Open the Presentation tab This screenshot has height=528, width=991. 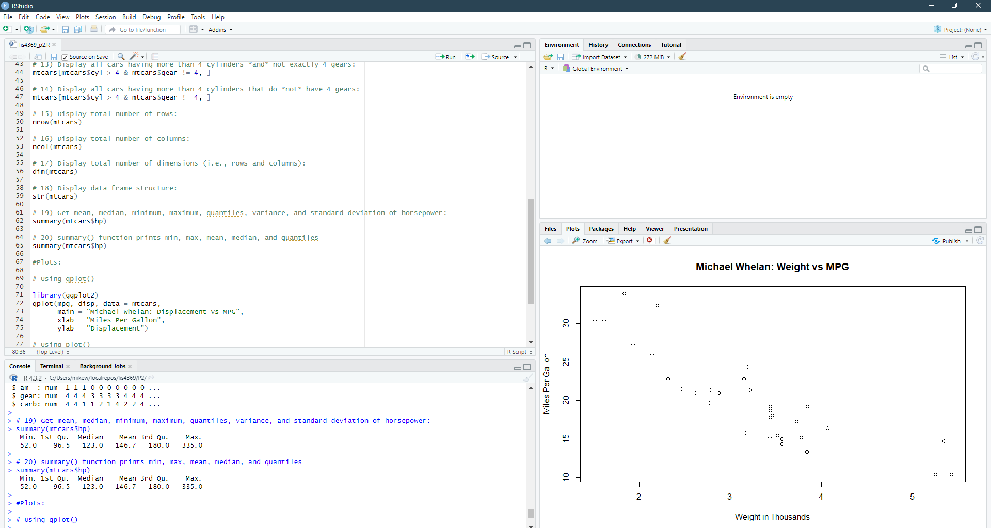coord(691,229)
